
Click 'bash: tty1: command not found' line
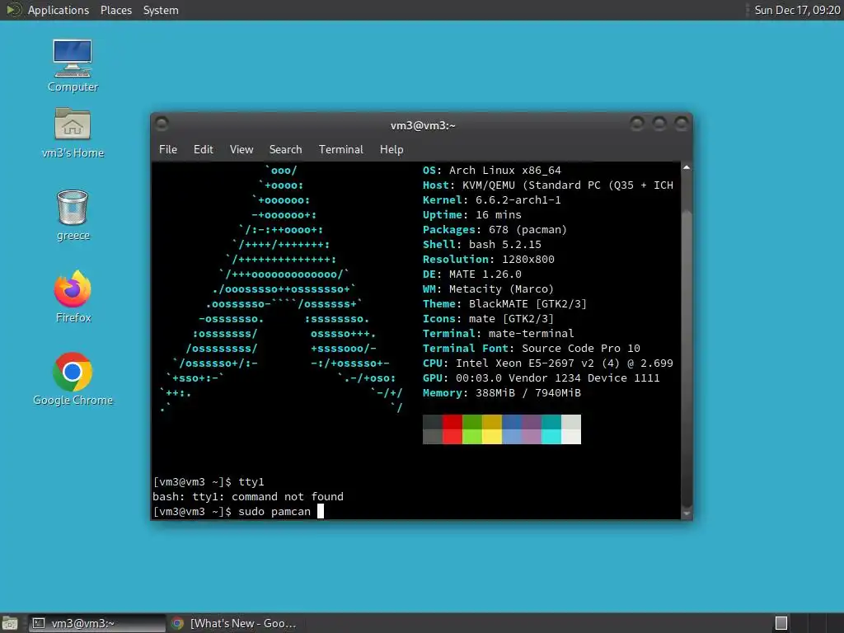tap(247, 497)
